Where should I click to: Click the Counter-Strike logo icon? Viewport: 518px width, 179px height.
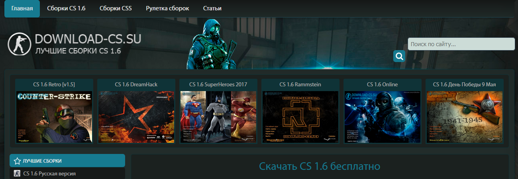[20, 44]
